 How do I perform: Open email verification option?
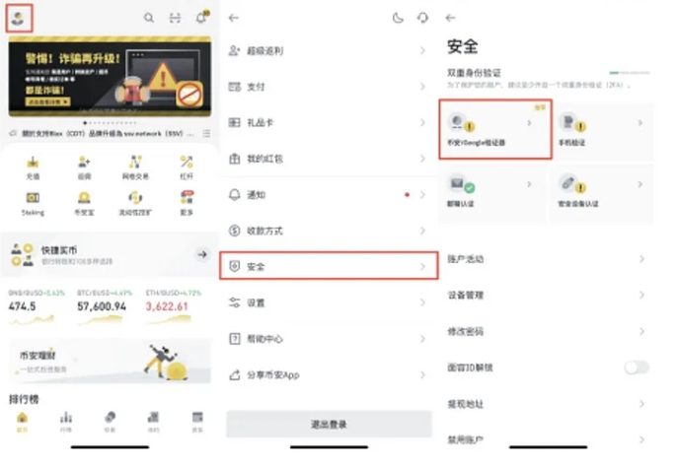[x=492, y=194]
